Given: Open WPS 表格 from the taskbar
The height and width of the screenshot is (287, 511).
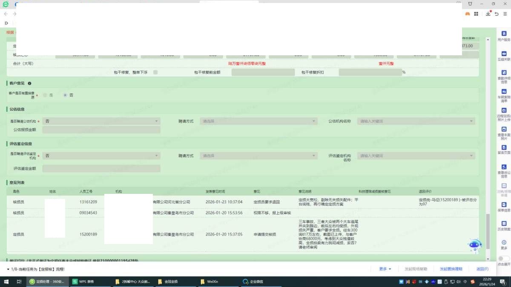Looking at the screenshot, I should click(x=83, y=281).
